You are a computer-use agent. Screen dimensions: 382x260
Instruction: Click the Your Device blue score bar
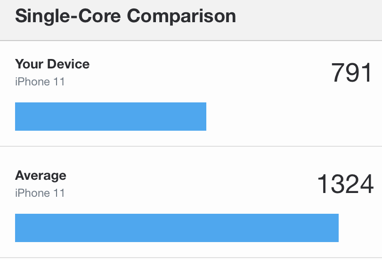point(111,117)
